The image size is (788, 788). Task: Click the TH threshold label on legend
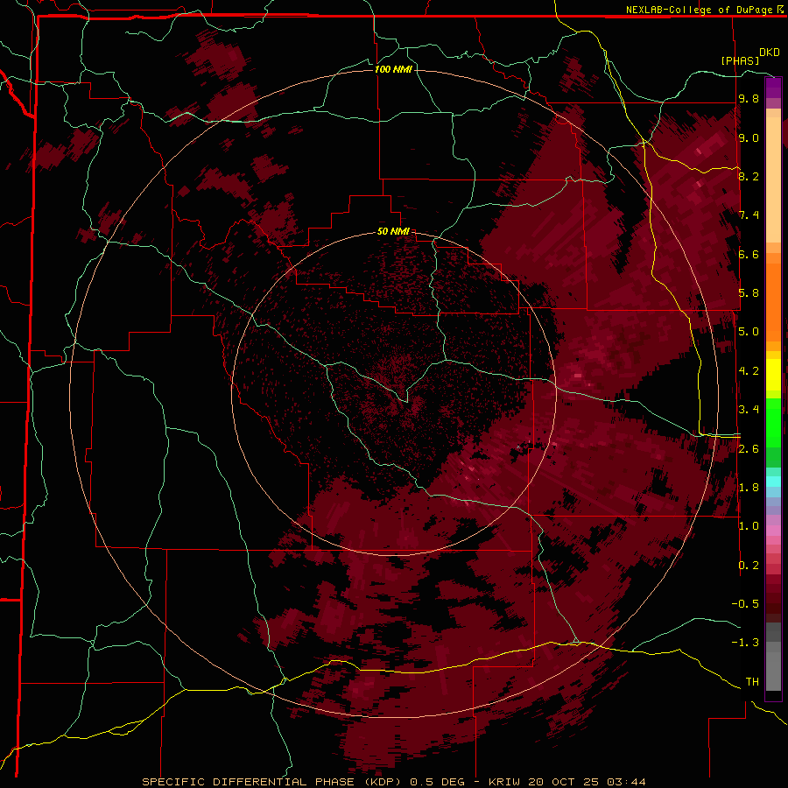point(752,682)
